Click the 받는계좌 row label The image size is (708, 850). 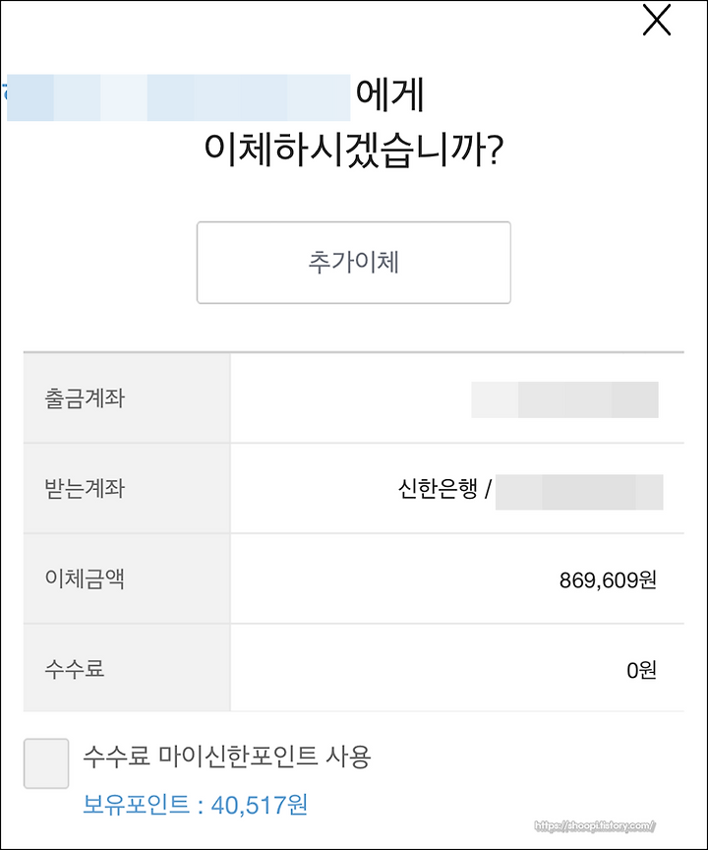[85, 488]
